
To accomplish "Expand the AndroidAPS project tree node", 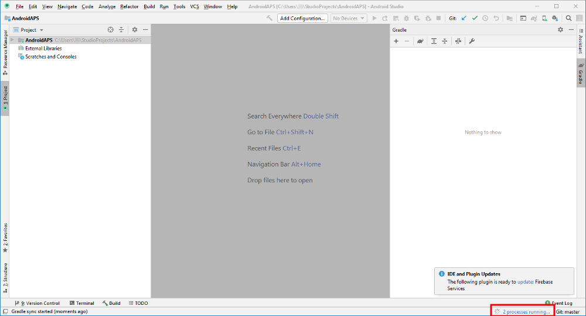I will 12,40.
